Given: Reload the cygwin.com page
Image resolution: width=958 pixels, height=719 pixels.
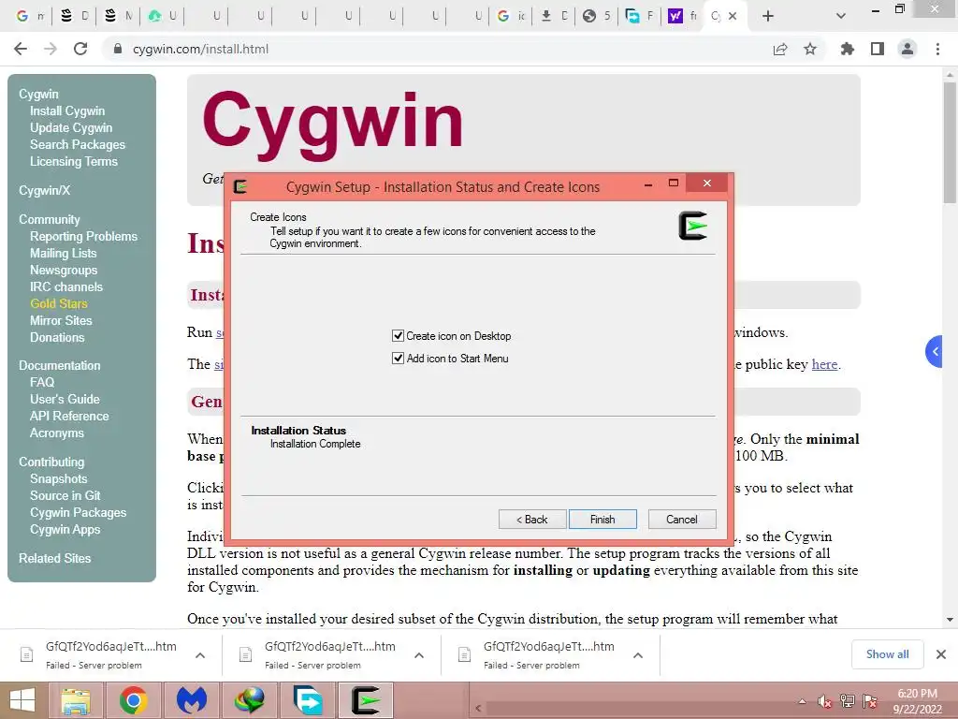Looking at the screenshot, I should (80, 49).
